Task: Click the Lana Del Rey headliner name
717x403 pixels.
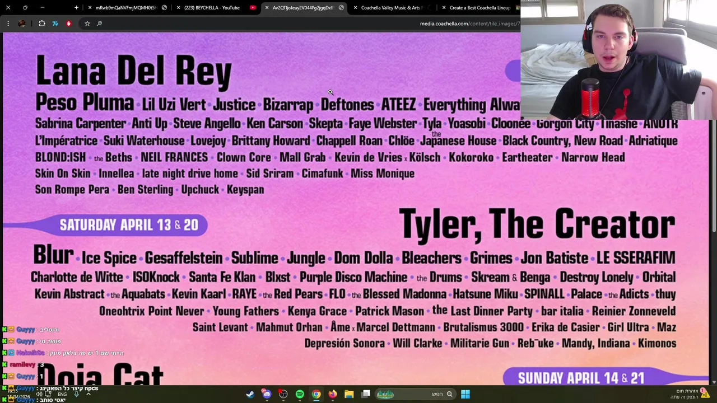Action: [133, 72]
